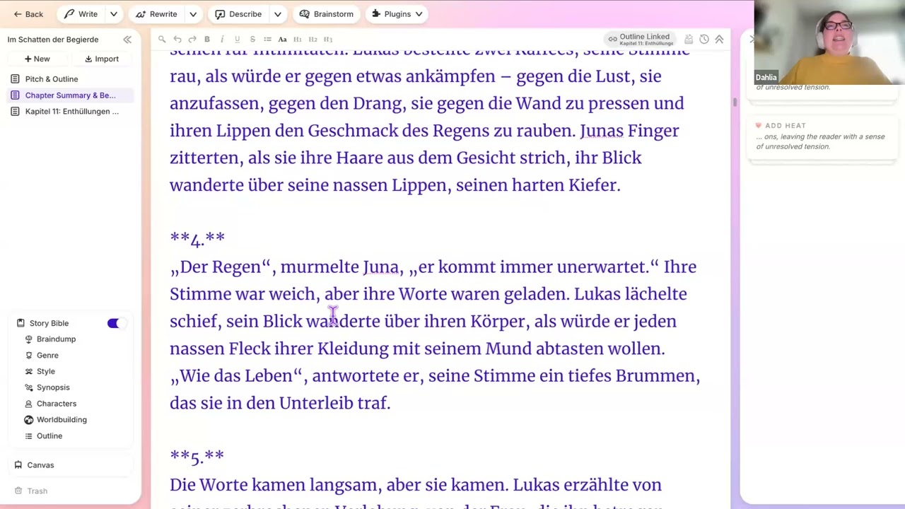Close the right side panel
Screen dimensions: 905x509
click(752, 40)
